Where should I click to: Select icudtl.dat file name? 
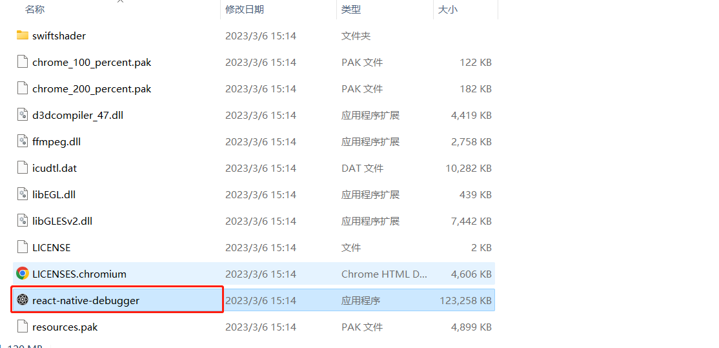point(55,169)
